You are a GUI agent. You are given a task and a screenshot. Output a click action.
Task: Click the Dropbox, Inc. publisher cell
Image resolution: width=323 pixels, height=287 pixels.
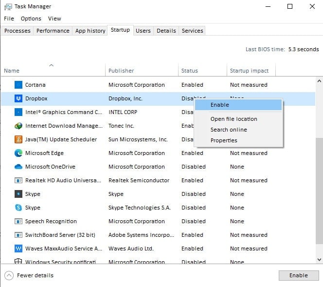(x=126, y=98)
